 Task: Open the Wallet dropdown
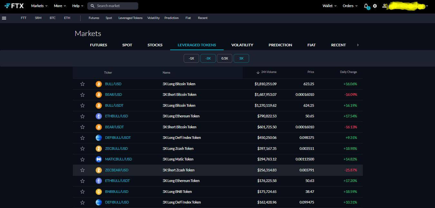pyautogui.click(x=330, y=6)
